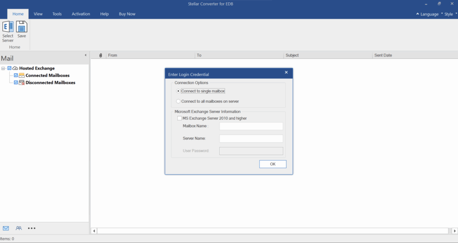Open the Tools ribbon tab
The height and width of the screenshot is (243, 458).
coord(57,14)
